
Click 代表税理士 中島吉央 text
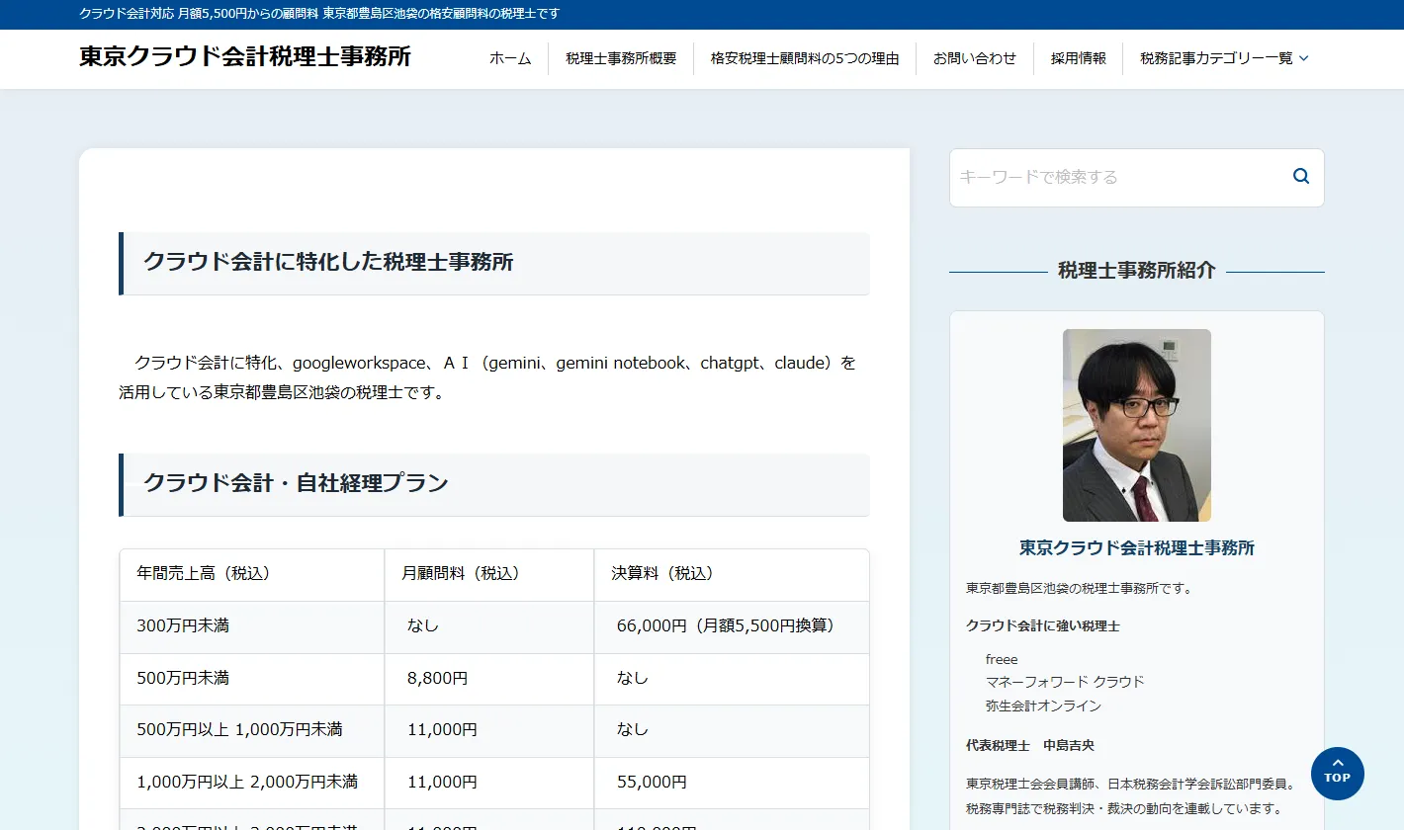pos(1030,745)
